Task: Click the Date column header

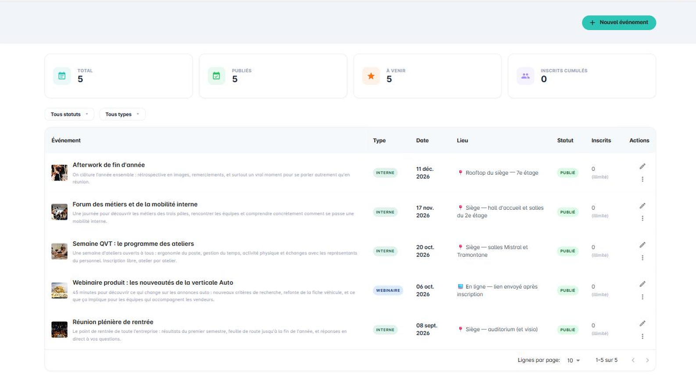Action: tap(422, 141)
